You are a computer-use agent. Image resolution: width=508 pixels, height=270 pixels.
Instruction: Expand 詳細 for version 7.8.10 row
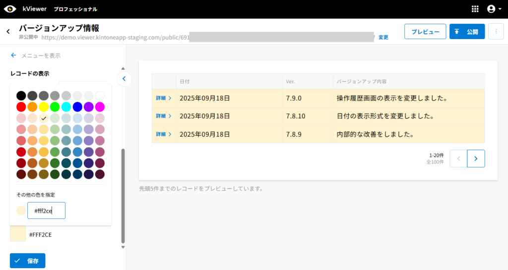(164, 116)
